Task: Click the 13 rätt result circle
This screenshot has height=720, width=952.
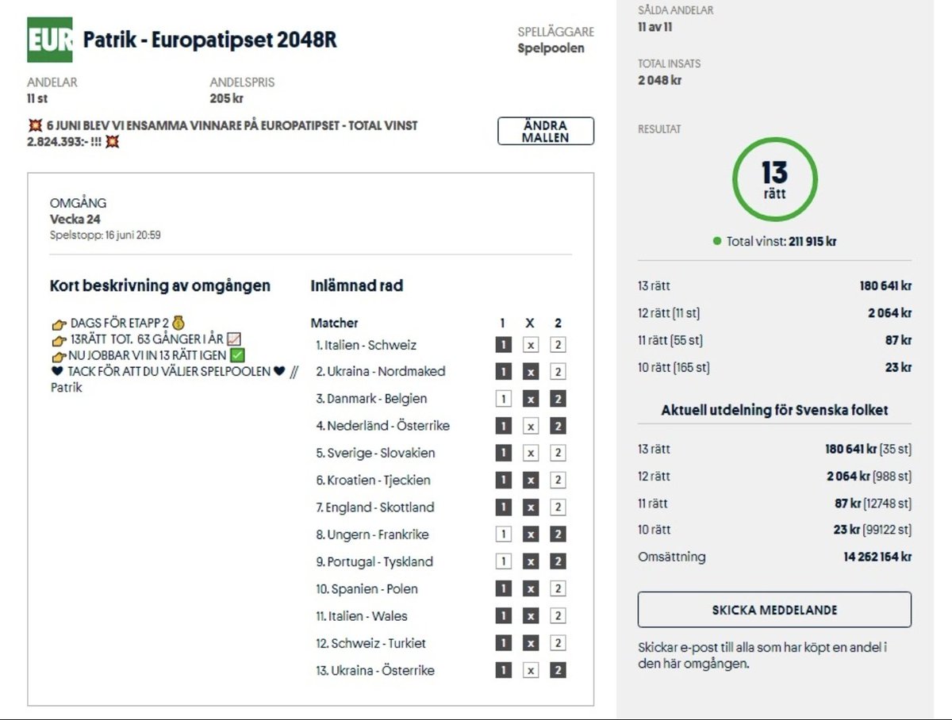Action: pyautogui.click(x=774, y=179)
